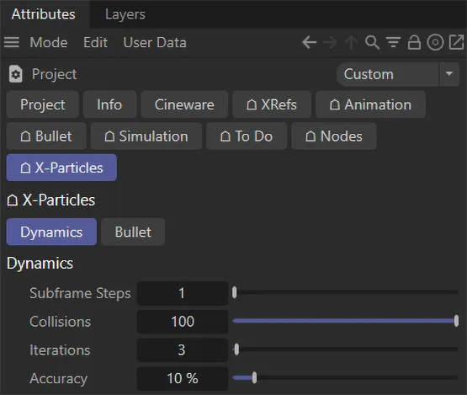Click the Accuracy percentage field
The width and height of the screenshot is (467, 395).
pos(183,378)
